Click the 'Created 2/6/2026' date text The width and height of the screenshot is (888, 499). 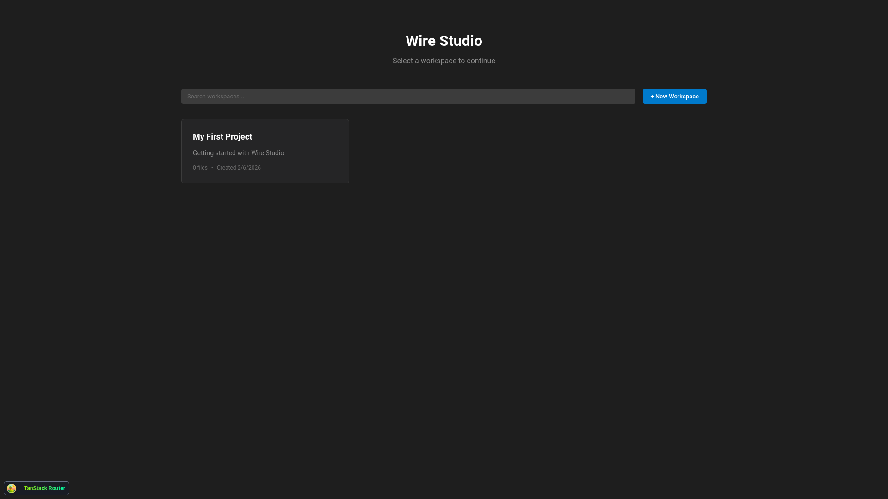coord(239,168)
